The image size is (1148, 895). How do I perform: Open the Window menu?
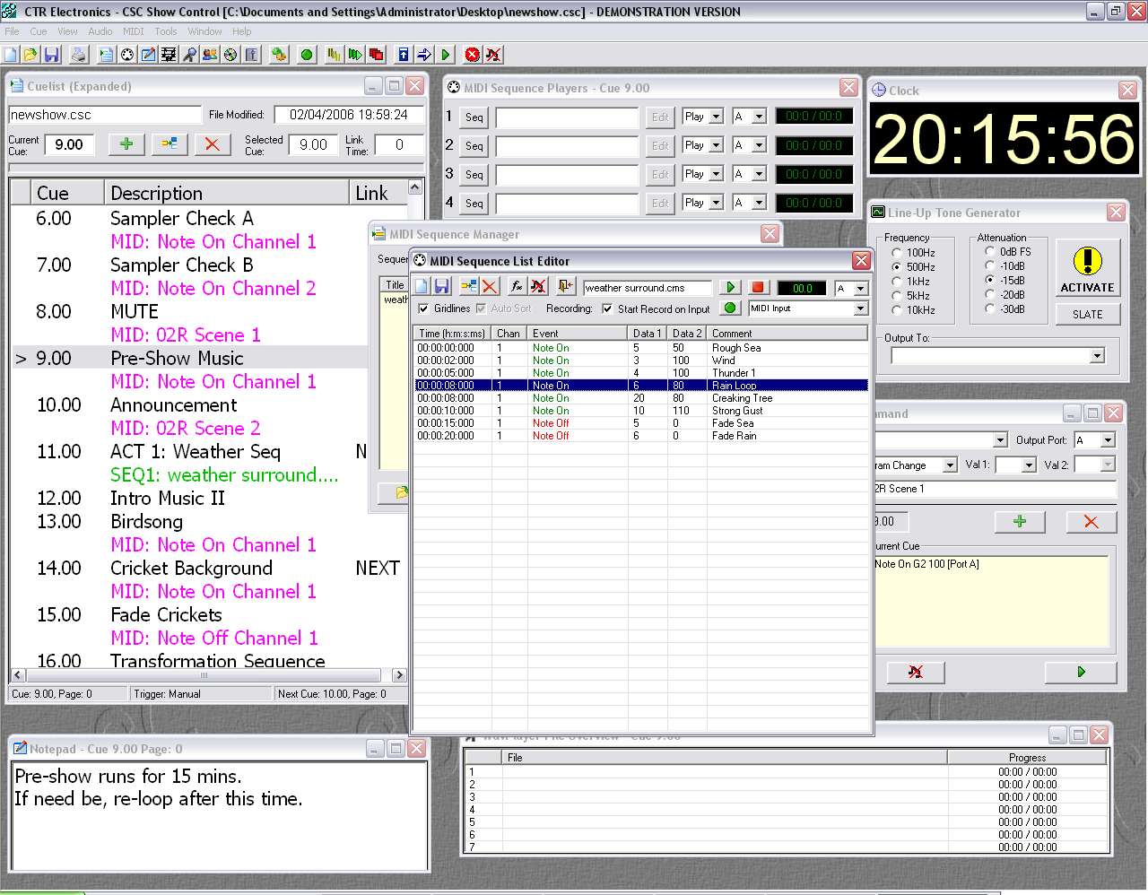(204, 30)
